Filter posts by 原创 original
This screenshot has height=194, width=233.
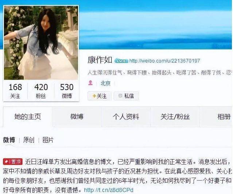pos(29,140)
